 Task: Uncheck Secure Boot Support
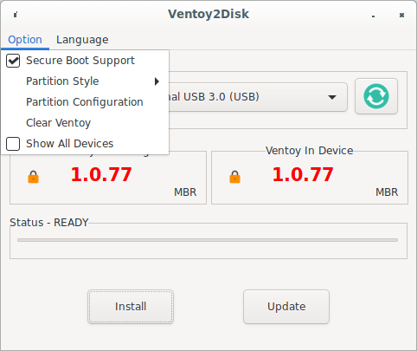click(x=13, y=61)
